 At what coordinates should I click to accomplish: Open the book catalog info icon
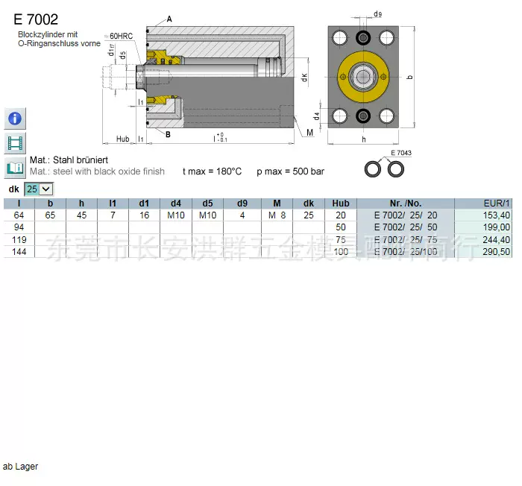coord(15,166)
